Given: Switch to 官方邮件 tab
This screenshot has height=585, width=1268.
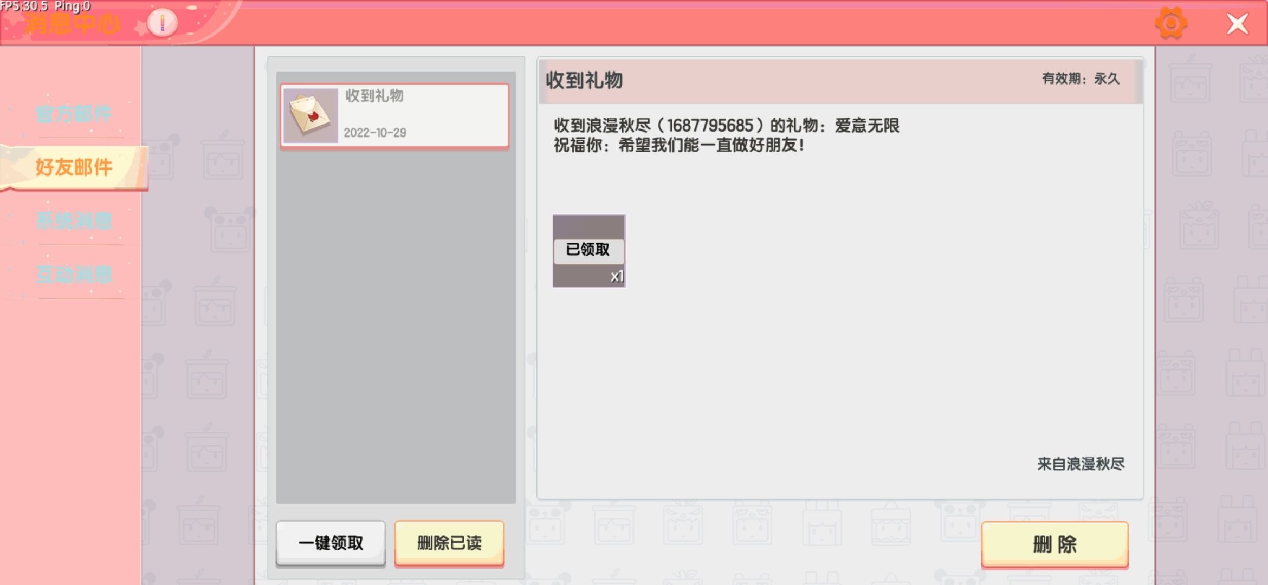Looking at the screenshot, I should (x=74, y=114).
